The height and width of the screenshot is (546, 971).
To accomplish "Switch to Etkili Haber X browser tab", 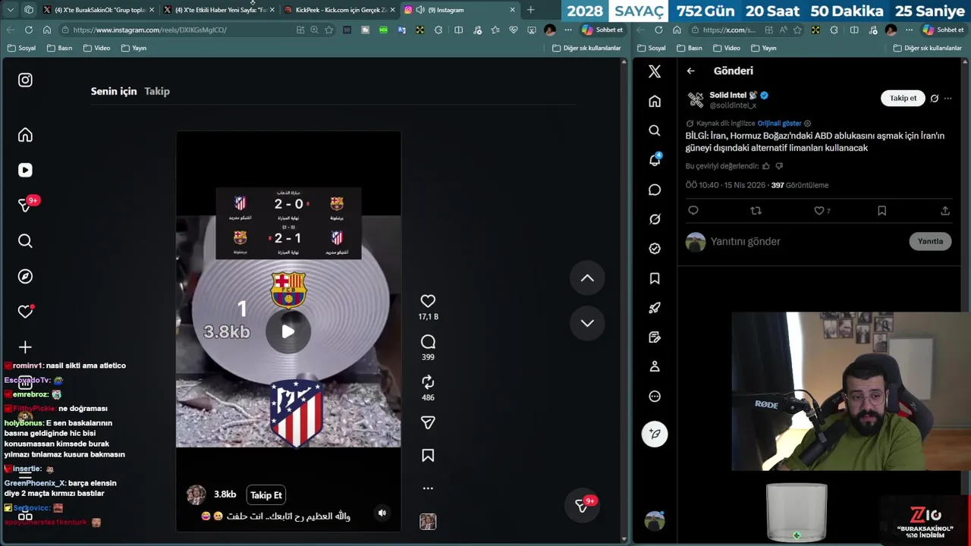I will point(219,10).
